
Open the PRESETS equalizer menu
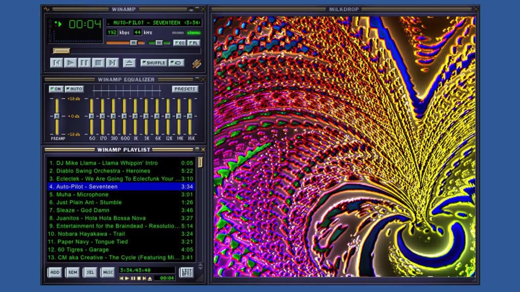(x=185, y=89)
